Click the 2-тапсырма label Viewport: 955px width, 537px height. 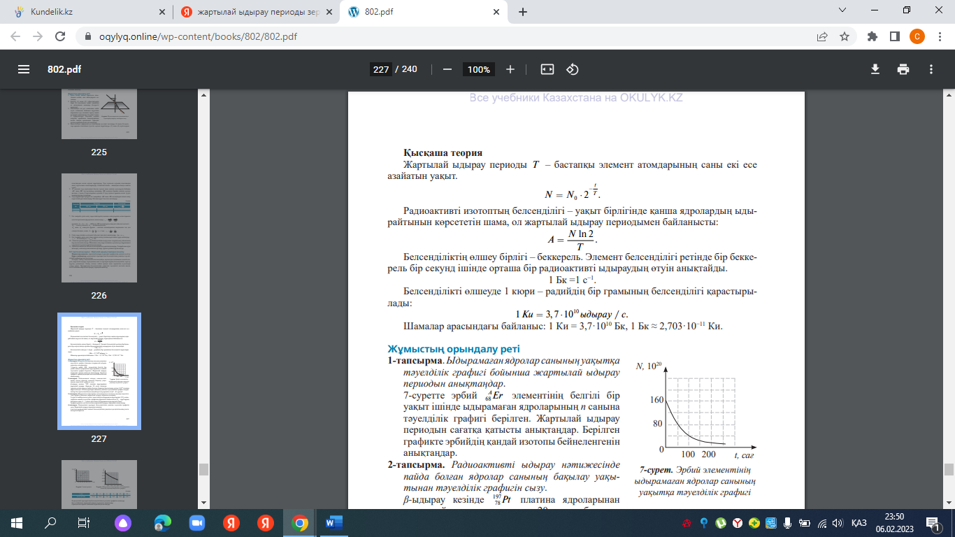click(417, 464)
